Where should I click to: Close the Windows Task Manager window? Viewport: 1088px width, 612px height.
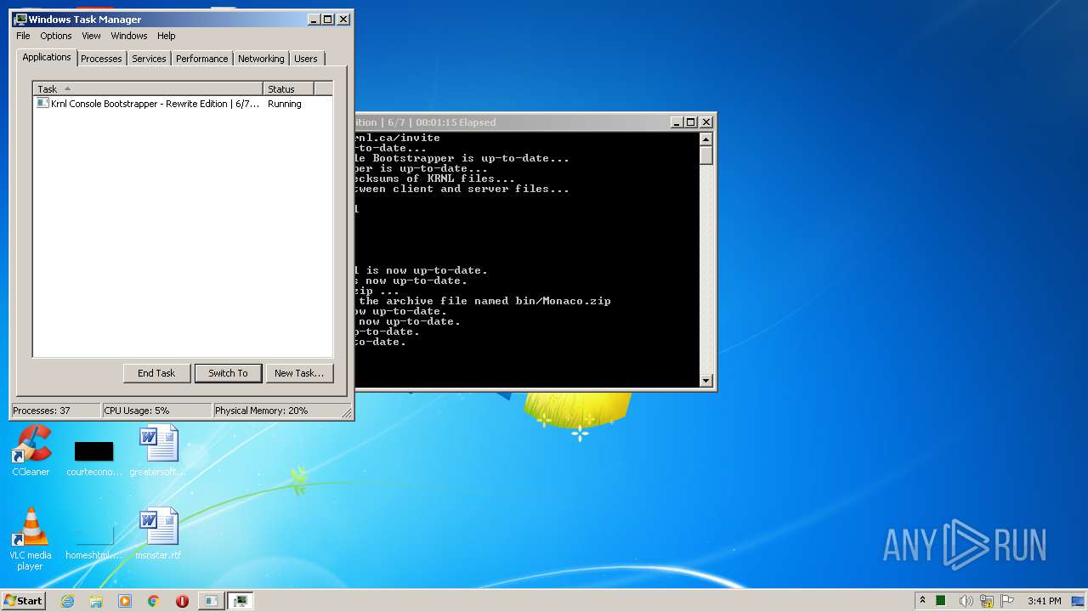click(x=343, y=19)
